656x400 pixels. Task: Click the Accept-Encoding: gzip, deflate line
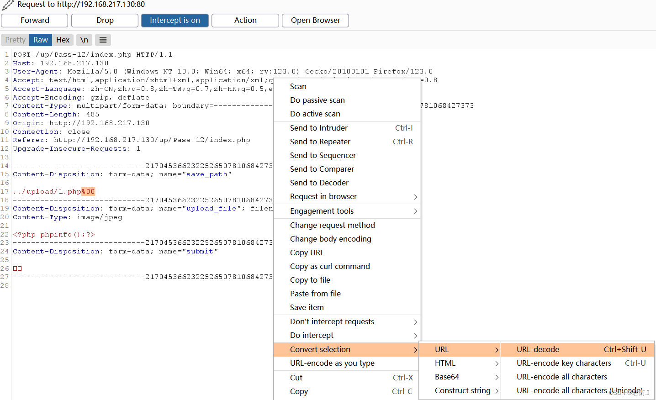click(x=81, y=97)
